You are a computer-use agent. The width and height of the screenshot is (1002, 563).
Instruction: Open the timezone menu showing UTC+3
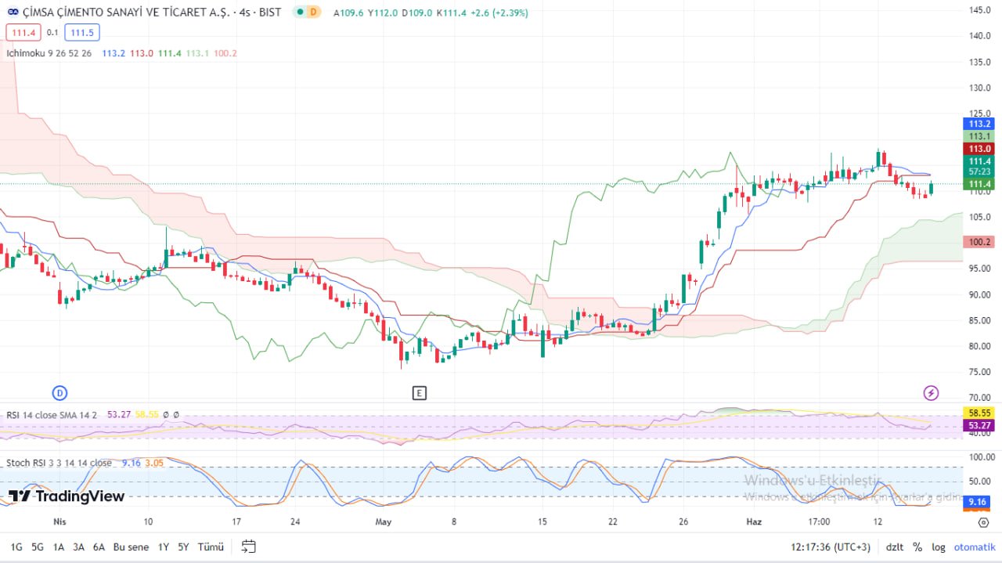tap(831, 547)
